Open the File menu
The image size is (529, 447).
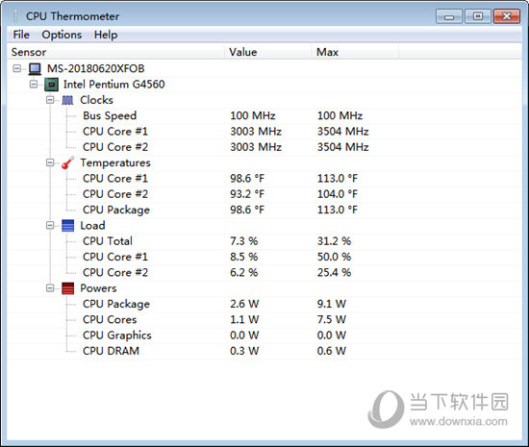21,35
